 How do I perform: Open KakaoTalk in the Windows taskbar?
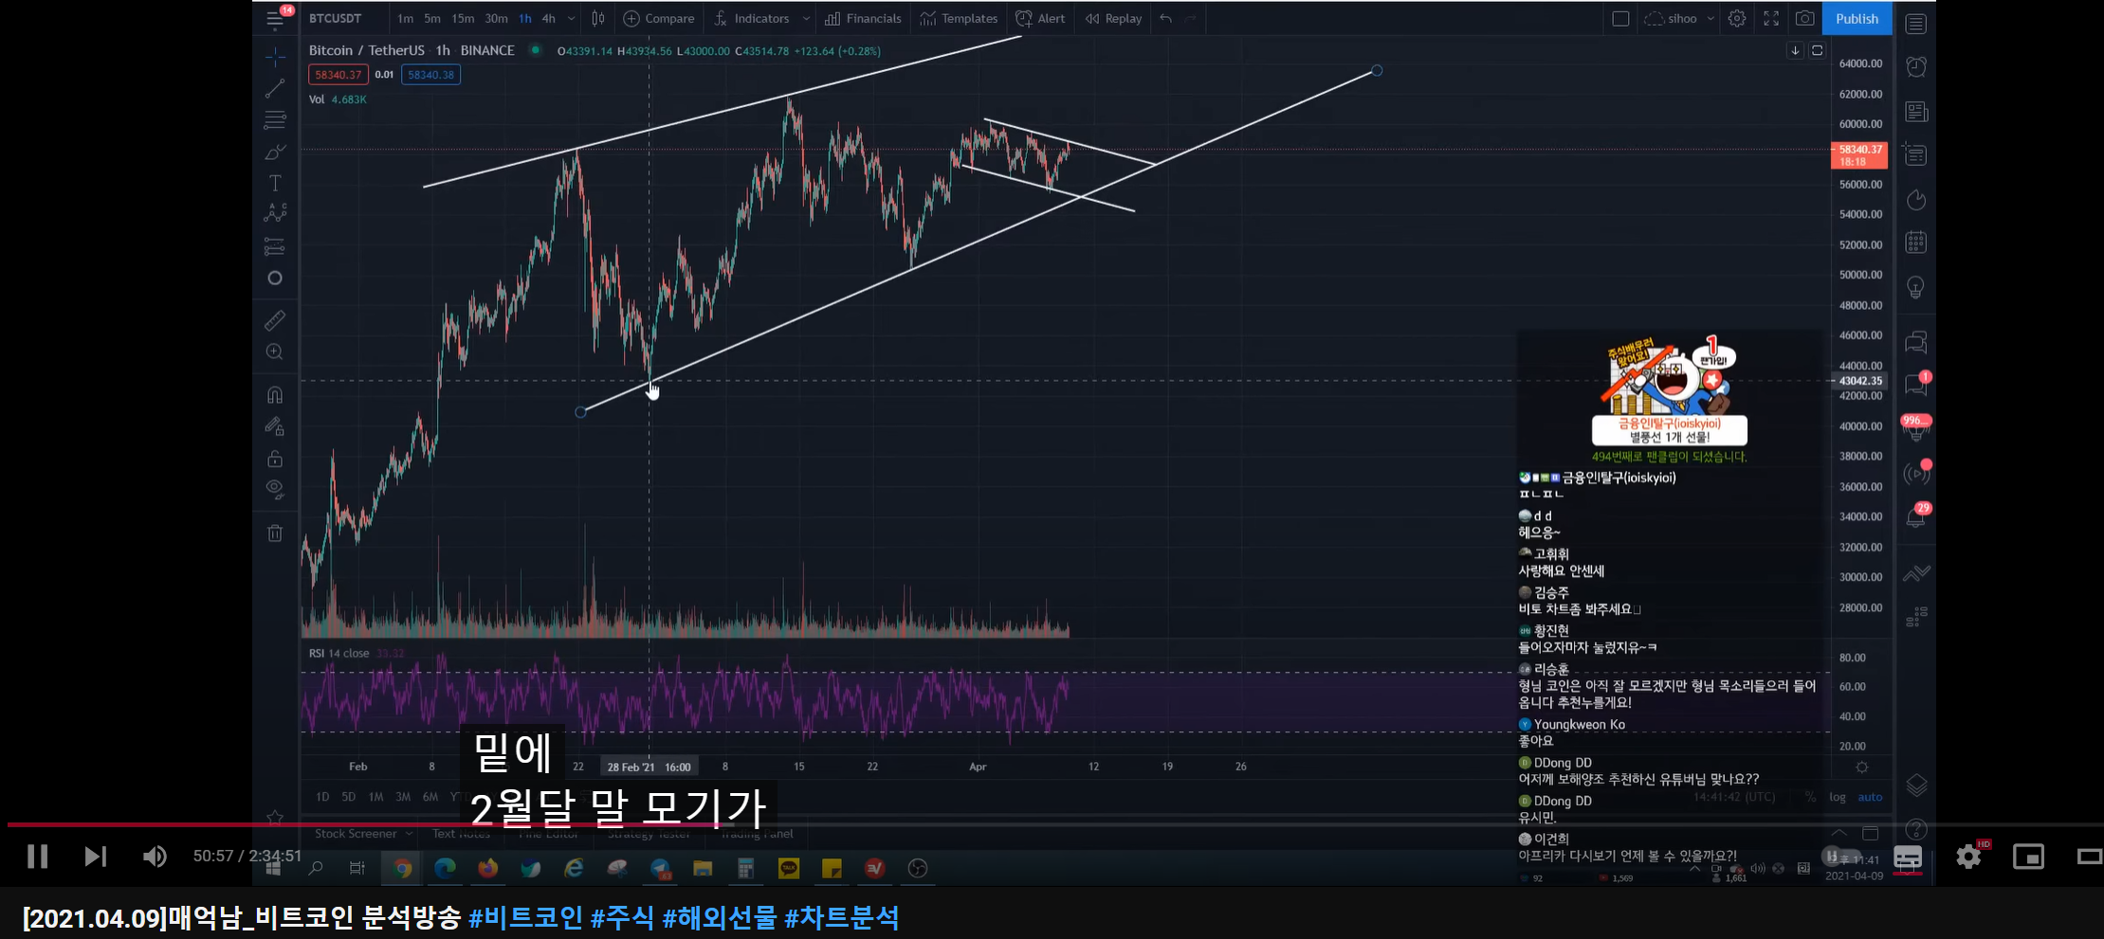(788, 868)
